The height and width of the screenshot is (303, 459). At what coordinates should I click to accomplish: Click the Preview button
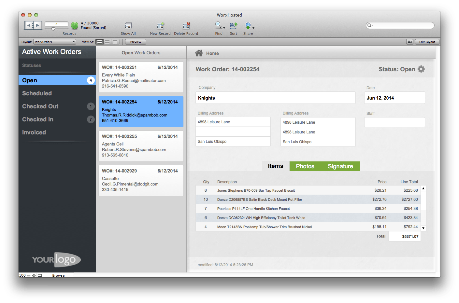point(135,42)
